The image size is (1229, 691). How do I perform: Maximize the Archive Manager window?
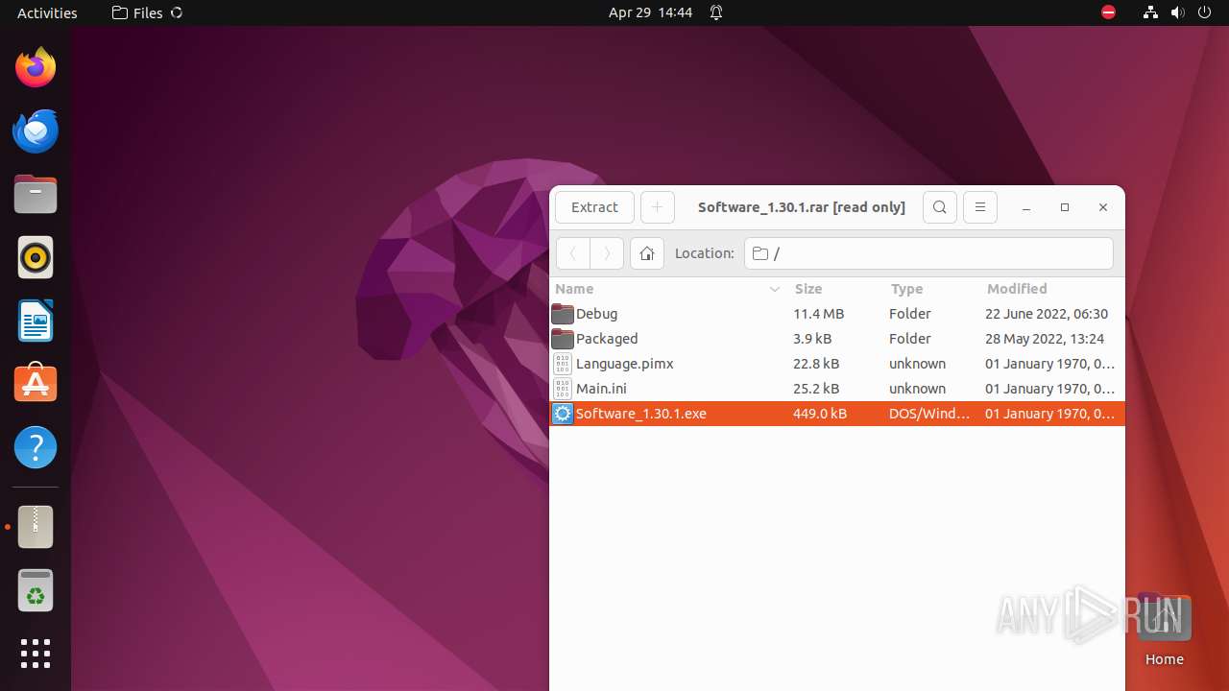coord(1065,207)
